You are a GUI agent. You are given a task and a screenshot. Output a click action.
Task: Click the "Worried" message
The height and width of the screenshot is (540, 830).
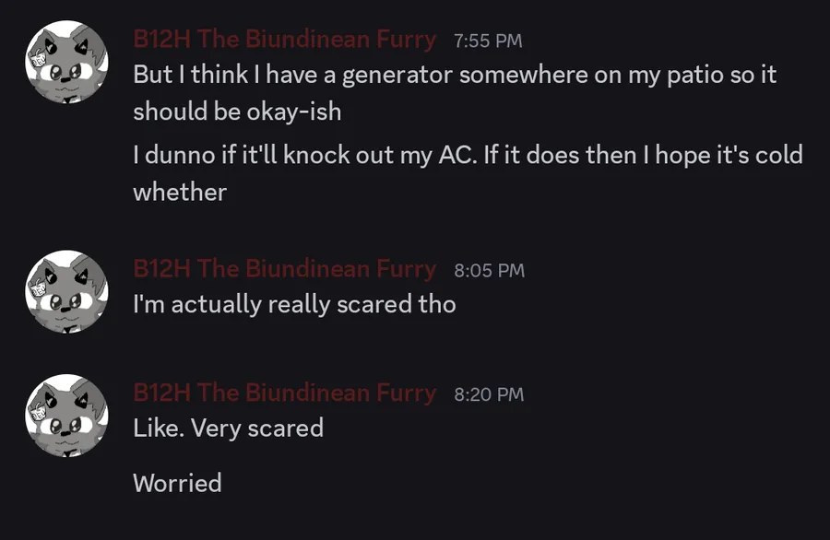coord(177,483)
